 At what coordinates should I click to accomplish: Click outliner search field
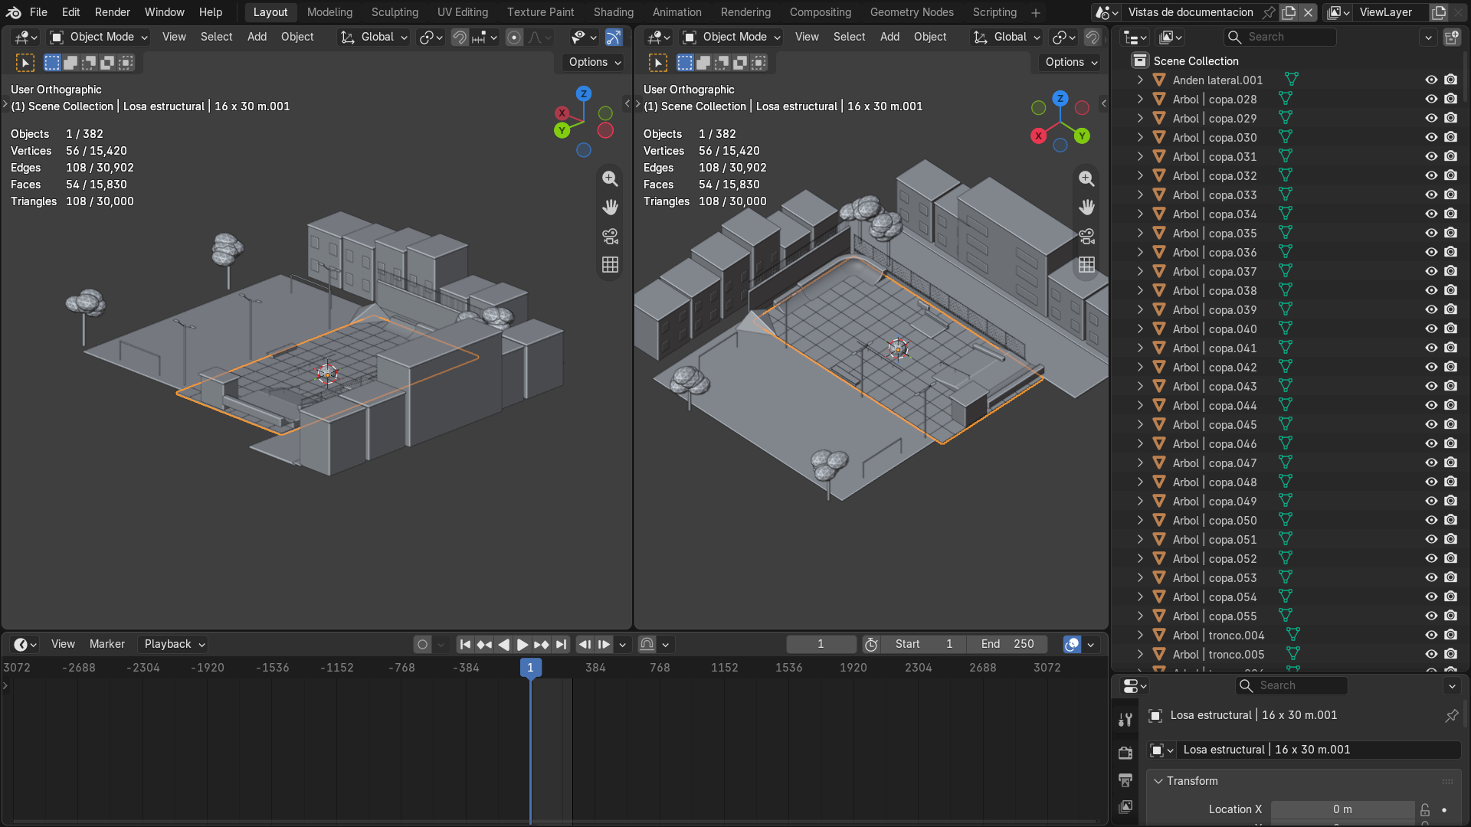click(1279, 37)
